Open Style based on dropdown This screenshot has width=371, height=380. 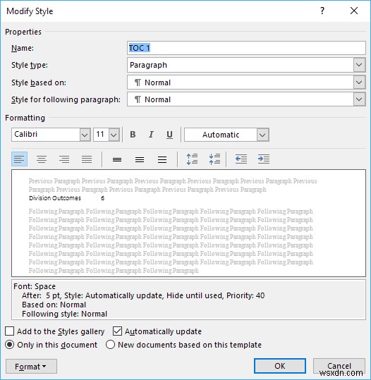click(x=359, y=82)
